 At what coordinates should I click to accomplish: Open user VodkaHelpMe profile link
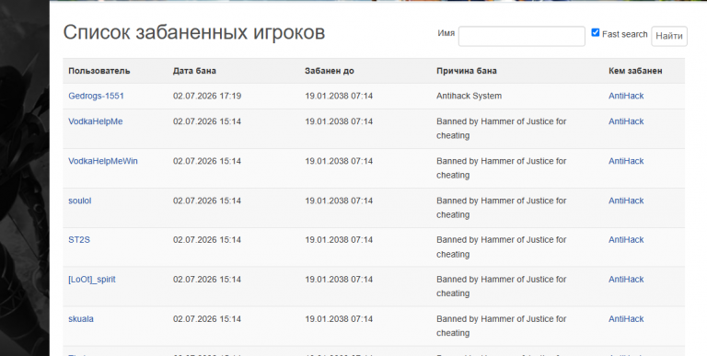(96, 121)
